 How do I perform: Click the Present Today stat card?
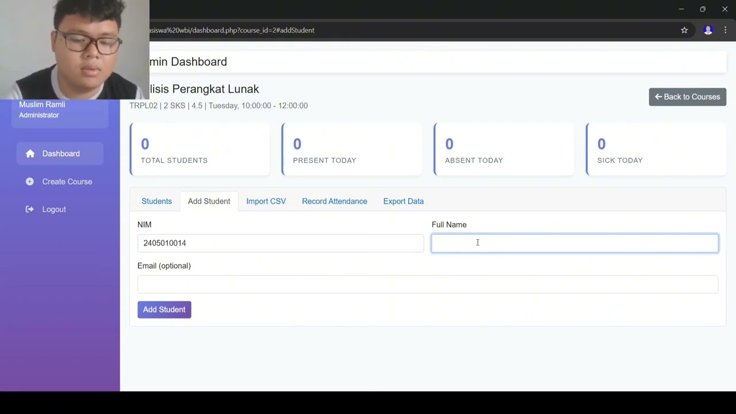(351, 149)
